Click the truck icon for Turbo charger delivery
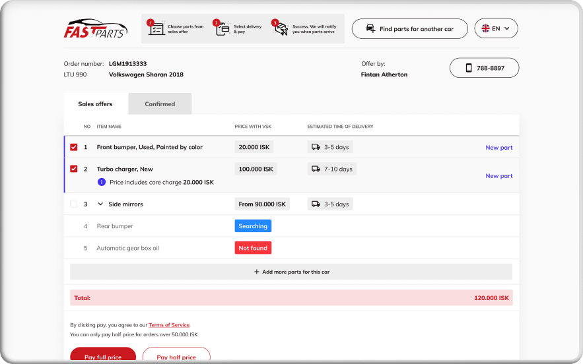 tap(316, 169)
